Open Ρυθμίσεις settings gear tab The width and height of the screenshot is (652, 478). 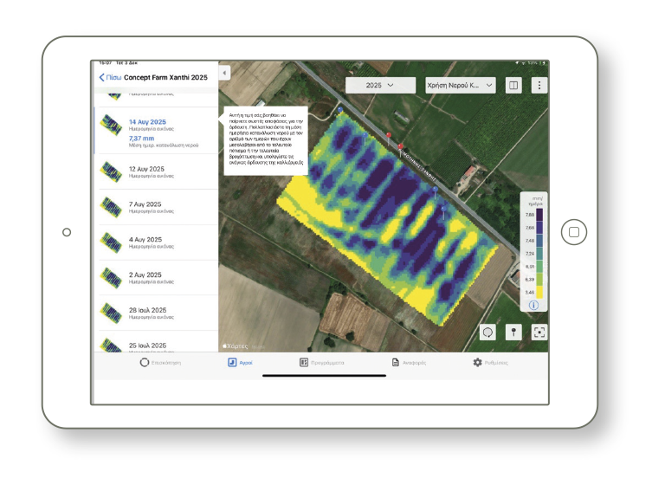coord(490,363)
